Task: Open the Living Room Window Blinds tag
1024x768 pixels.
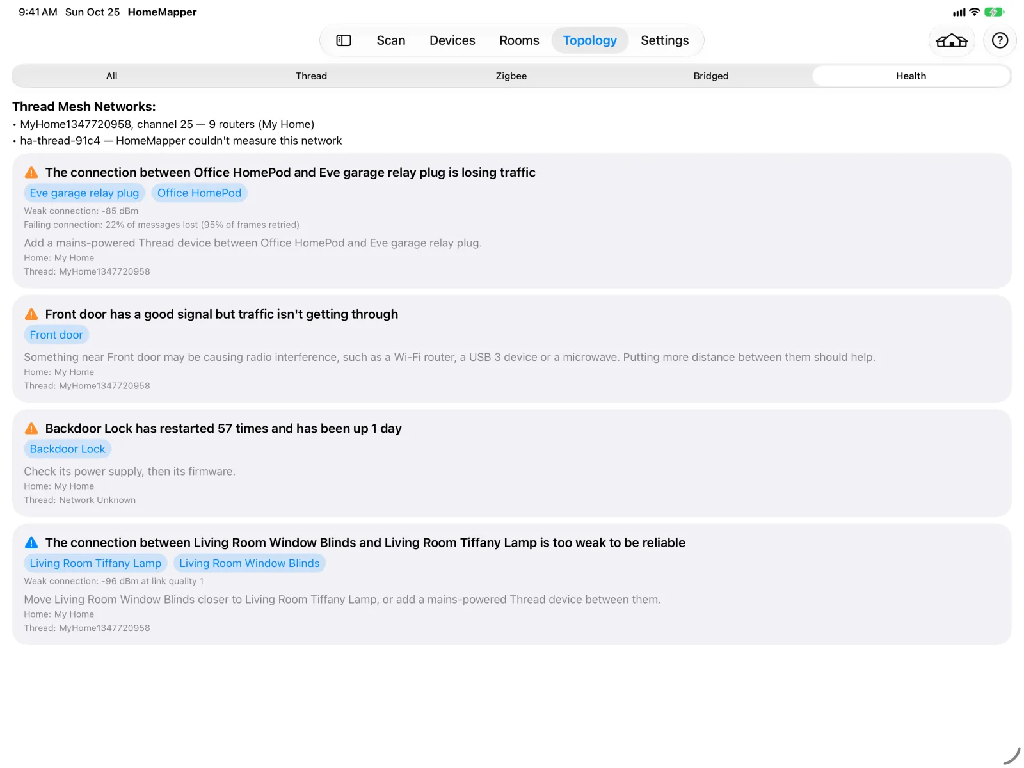Action: 250,563
